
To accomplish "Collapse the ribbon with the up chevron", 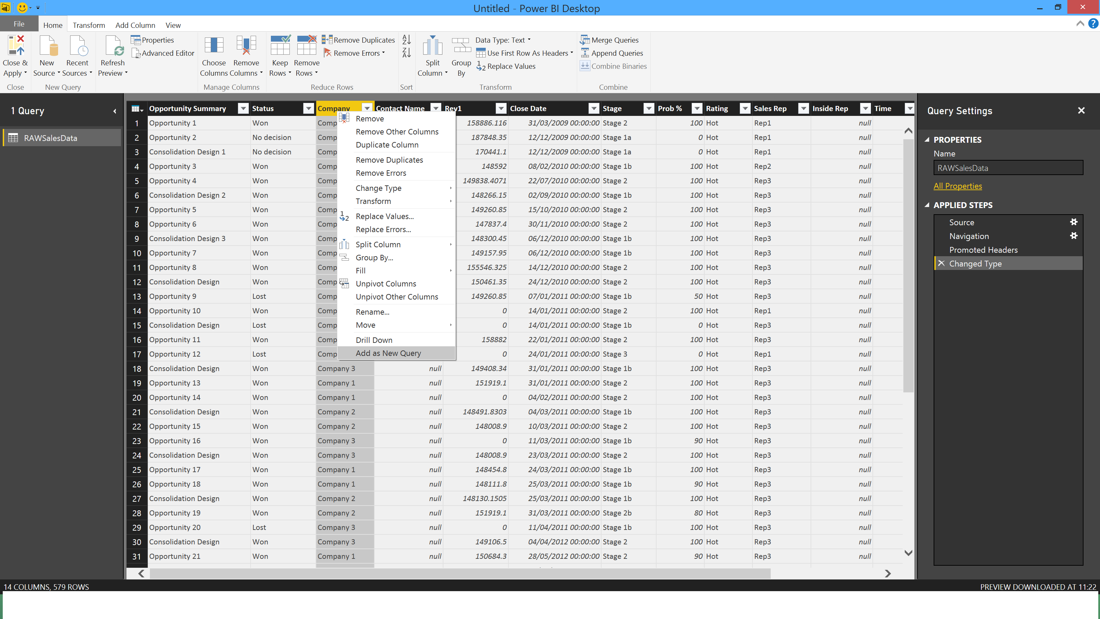I will [x=1080, y=23].
